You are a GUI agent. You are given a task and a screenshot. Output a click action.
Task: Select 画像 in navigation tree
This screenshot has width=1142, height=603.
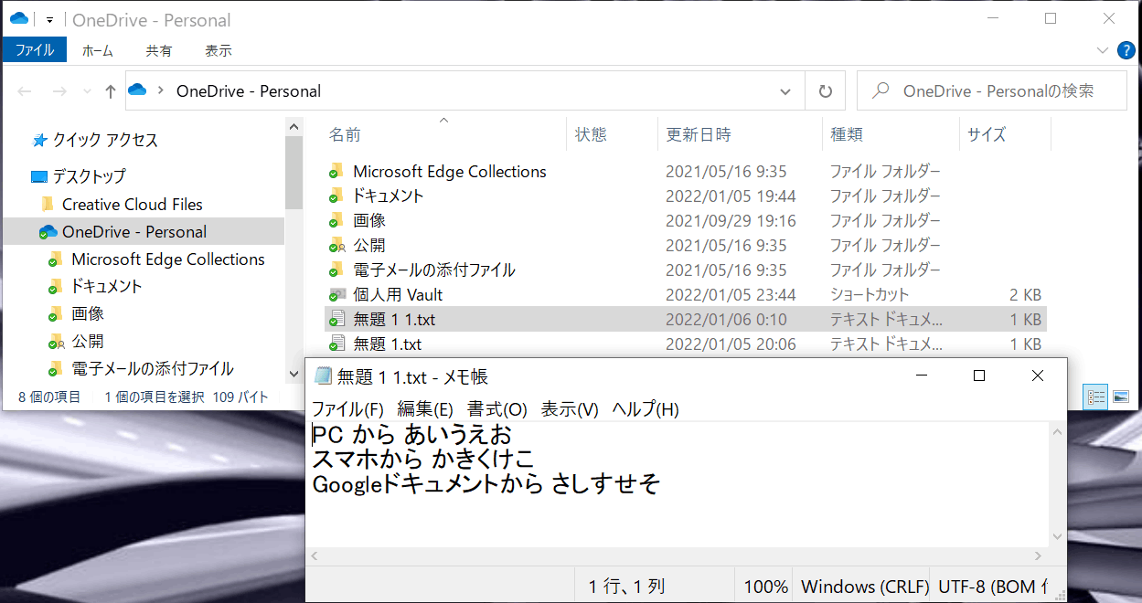point(88,313)
